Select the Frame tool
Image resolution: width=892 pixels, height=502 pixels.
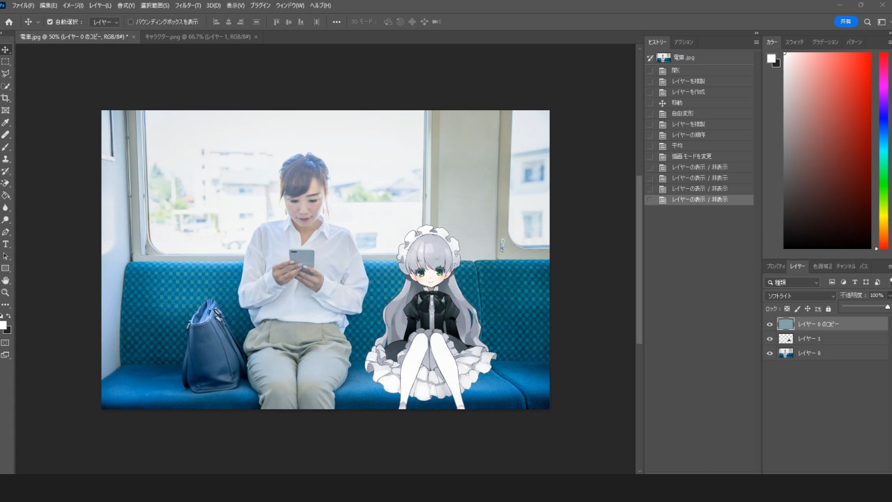click(6, 110)
